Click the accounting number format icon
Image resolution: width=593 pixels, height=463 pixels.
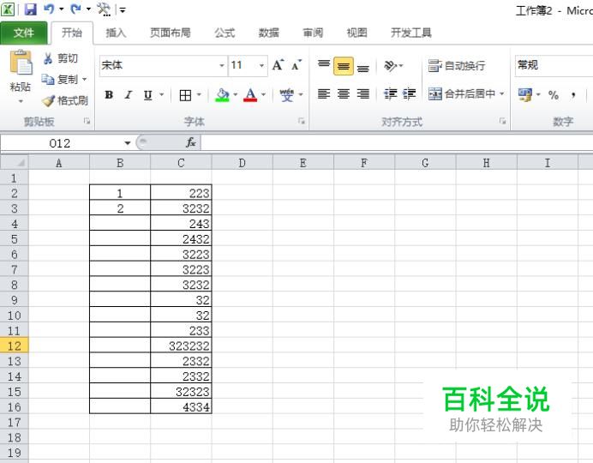525,94
